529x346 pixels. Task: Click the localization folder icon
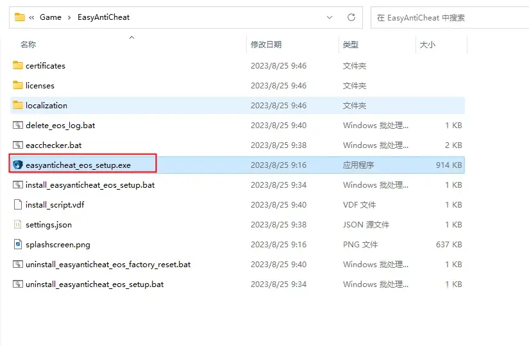[18, 105]
